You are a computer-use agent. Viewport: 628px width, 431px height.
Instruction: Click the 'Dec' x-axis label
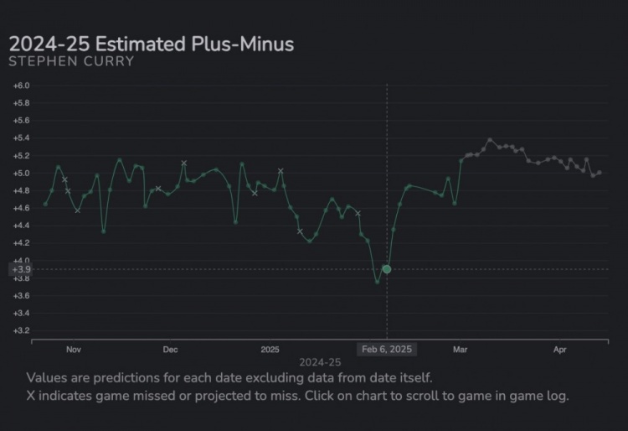click(170, 349)
